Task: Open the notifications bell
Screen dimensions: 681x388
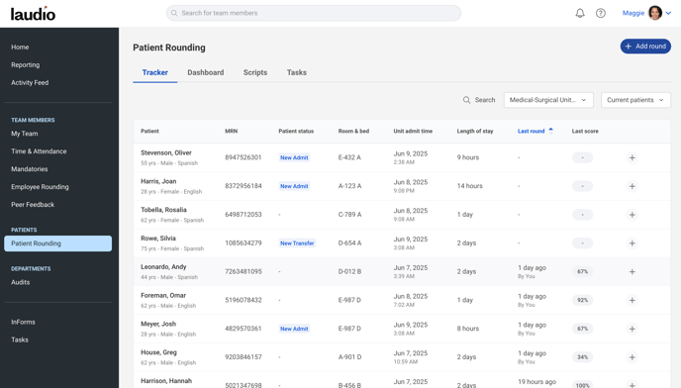Action: tap(580, 13)
